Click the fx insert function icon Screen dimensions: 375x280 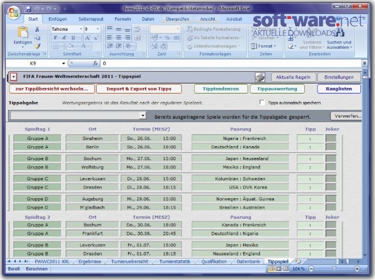click(x=95, y=63)
